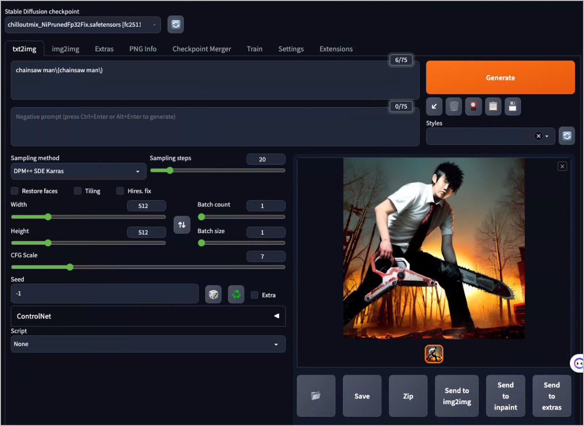Switch to the txt2img tab
This screenshot has height=426, width=584.
(x=24, y=49)
